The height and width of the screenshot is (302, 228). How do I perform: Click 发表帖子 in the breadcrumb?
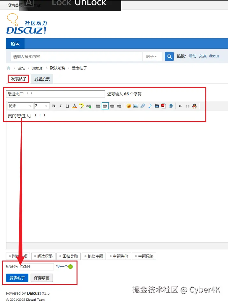79,68
